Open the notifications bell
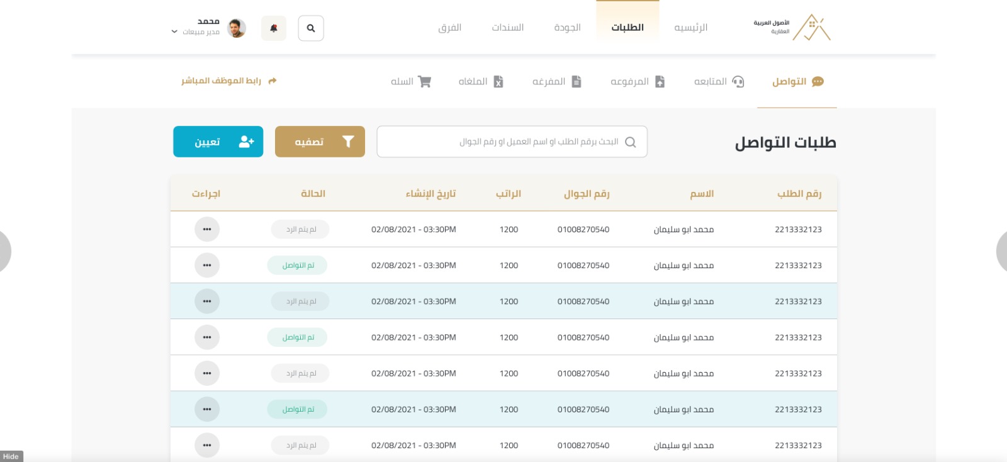This screenshot has height=462, width=1007. coord(274,28)
